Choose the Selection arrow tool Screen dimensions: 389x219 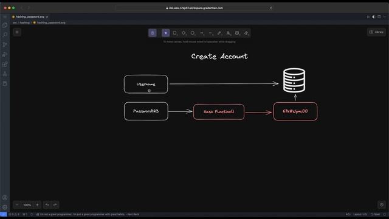[166, 33]
